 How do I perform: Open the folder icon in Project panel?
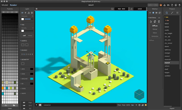167,13
